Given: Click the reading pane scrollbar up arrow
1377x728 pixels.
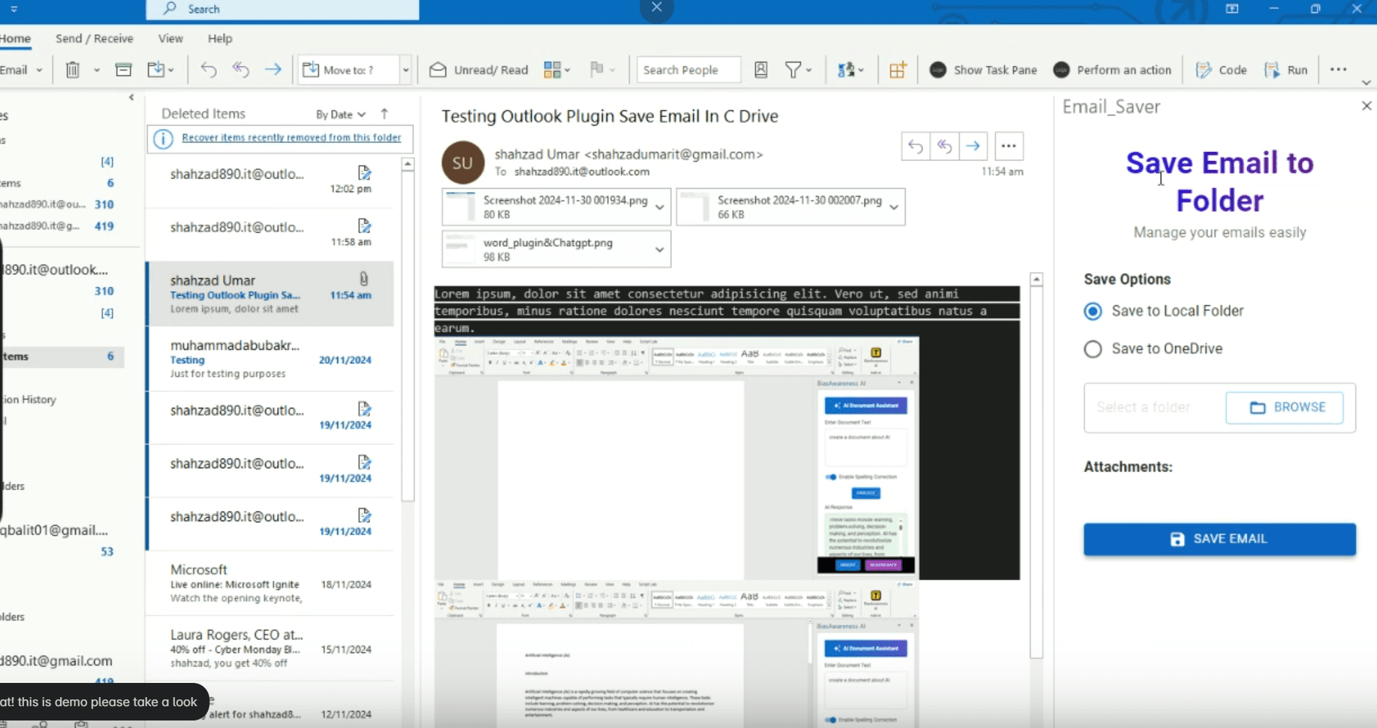Looking at the screenshot, I should click(x=1036, y=279).
